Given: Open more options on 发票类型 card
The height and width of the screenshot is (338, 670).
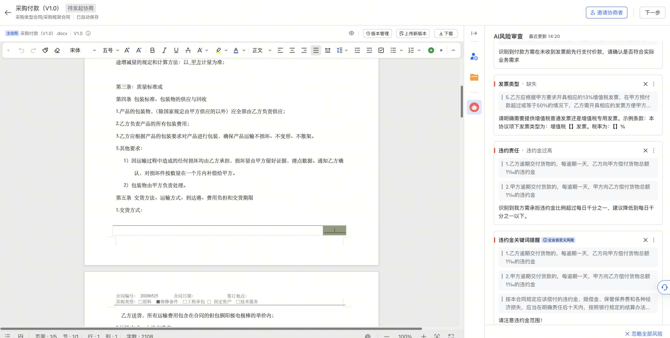Looking at the screenshot, I should click(654, 84).
